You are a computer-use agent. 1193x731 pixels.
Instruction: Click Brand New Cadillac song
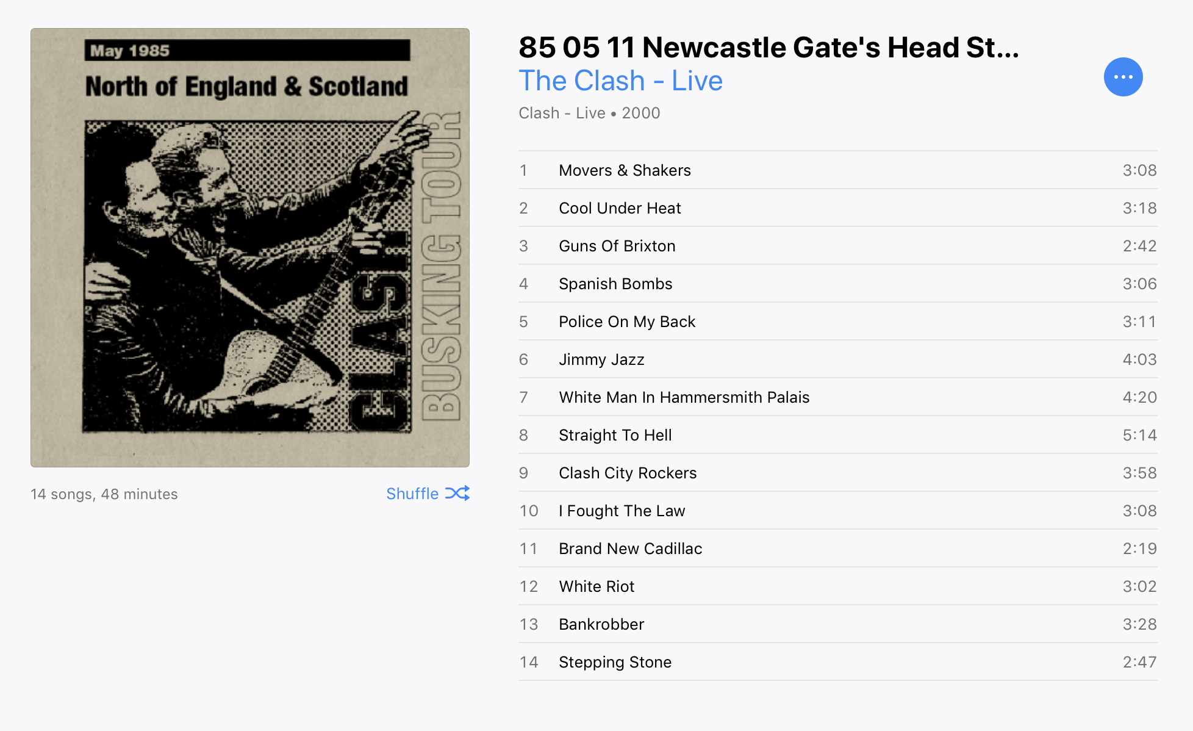pos(837,549)
